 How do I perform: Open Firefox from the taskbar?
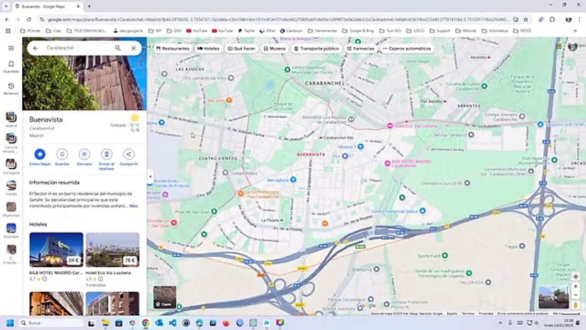coord(226,323)
